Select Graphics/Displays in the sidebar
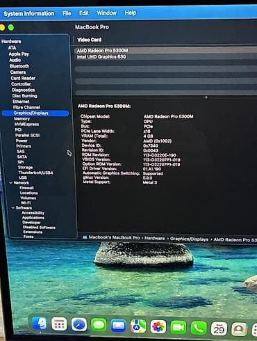 pos(35,113)
